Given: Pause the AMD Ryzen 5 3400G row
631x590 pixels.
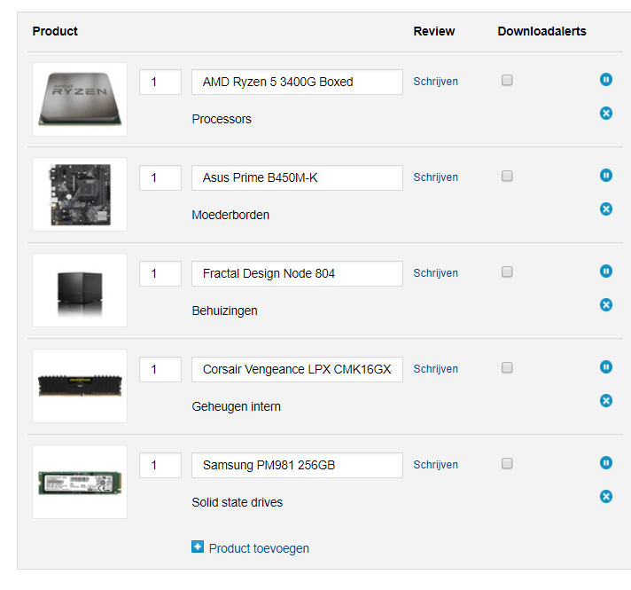Looking at the screenshot, I should coord(606,80).
